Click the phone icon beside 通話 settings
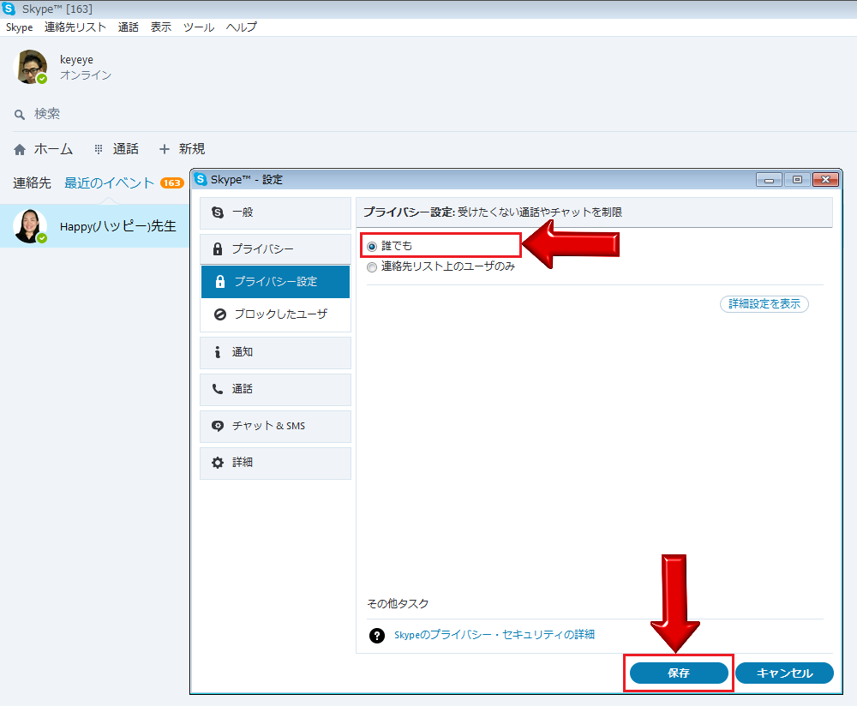857x706 pixels. pyautogui.click(x=218, y=389)
